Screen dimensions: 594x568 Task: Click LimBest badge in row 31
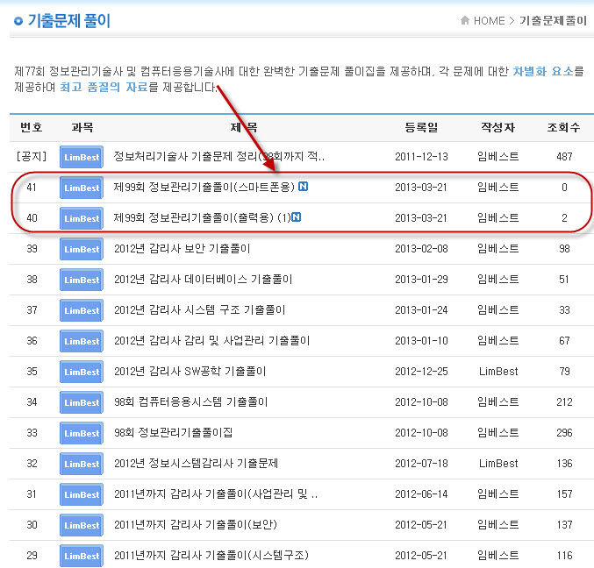(82, 494)
